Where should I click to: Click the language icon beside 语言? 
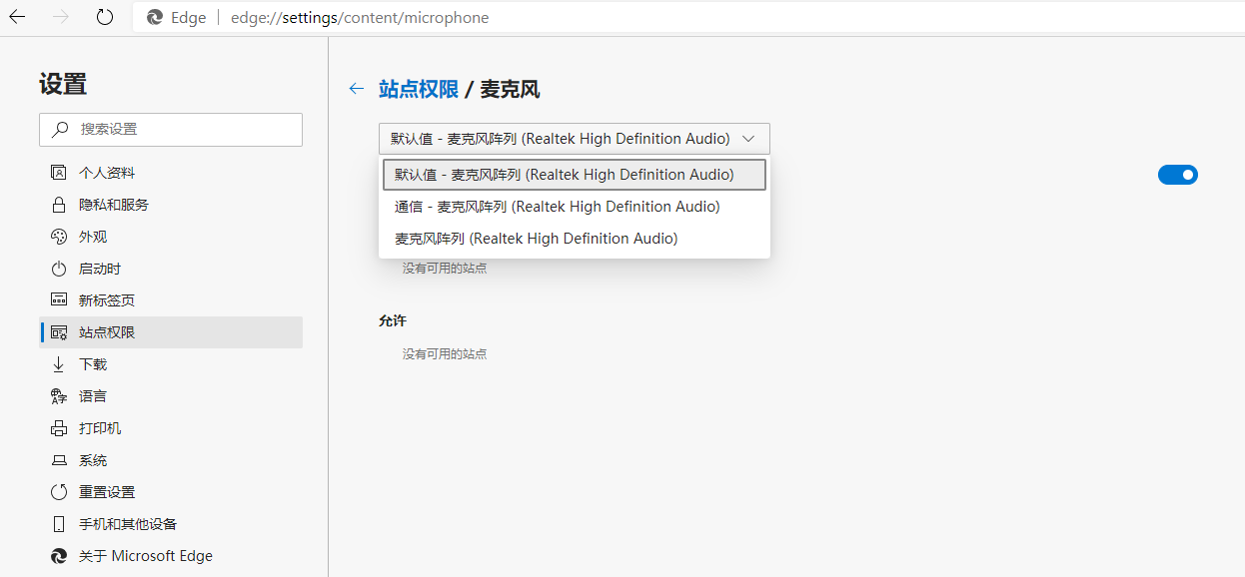point(59,396)
